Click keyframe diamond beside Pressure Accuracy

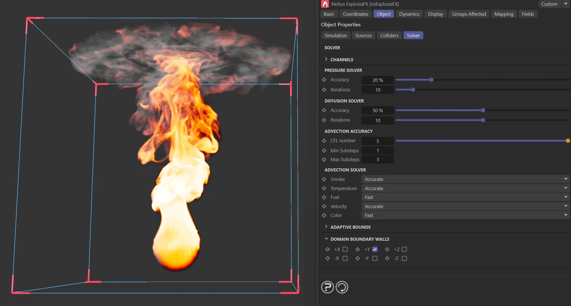point(324,80)
